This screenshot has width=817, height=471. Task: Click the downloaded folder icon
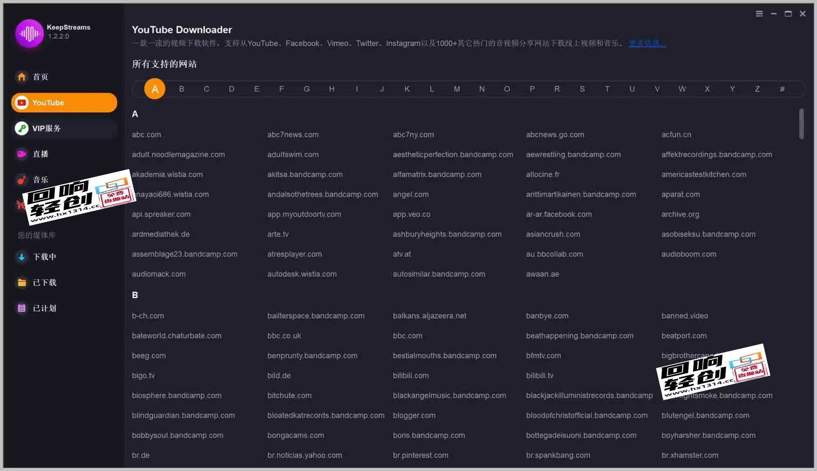pyautogui.click(x=21, y=283)
